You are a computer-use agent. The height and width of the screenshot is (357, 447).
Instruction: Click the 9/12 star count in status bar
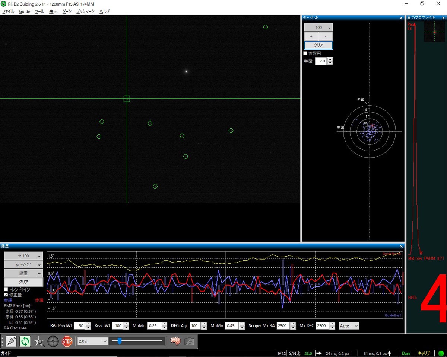pyautogui.click(x=281, y=353)
